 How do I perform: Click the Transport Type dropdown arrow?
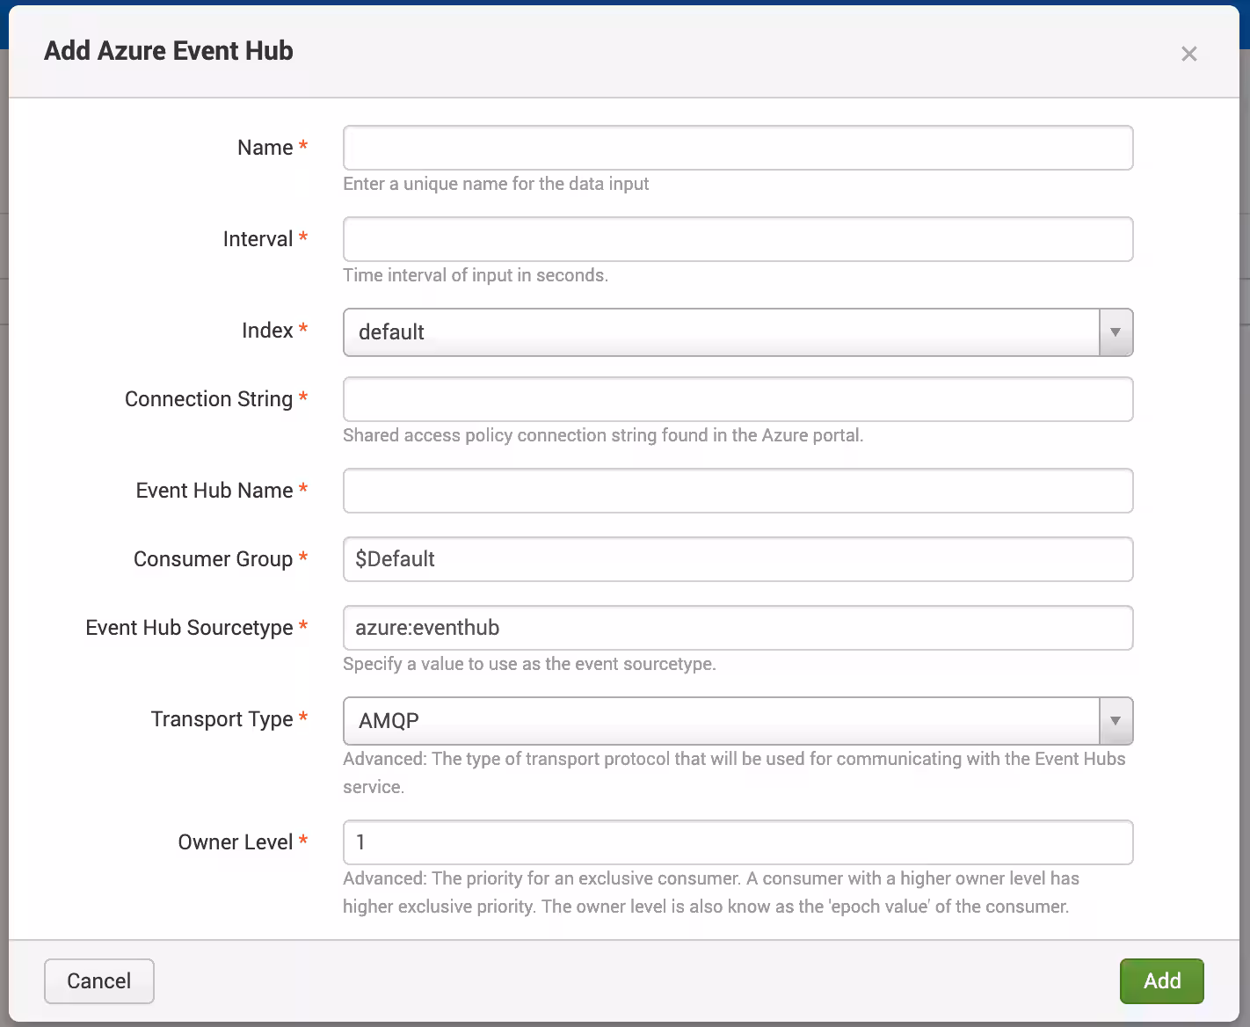(x=1116, y=721)
